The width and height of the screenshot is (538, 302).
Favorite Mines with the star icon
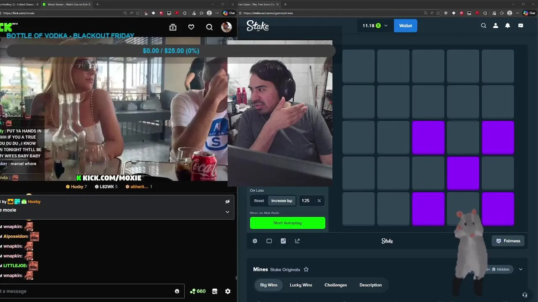306,269
